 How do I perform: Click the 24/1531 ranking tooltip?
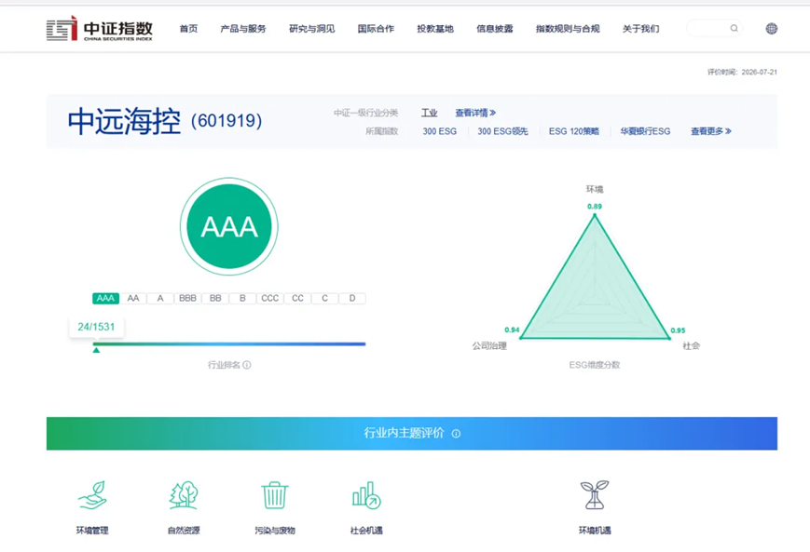click(x=97, y=327)
